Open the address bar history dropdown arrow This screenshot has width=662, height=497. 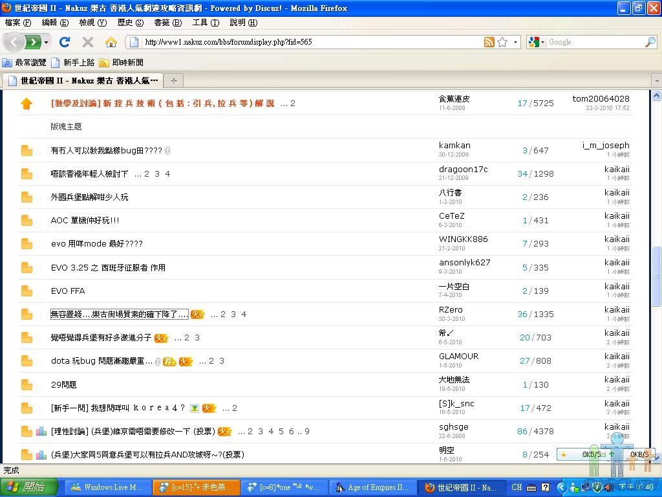[516, 42]
